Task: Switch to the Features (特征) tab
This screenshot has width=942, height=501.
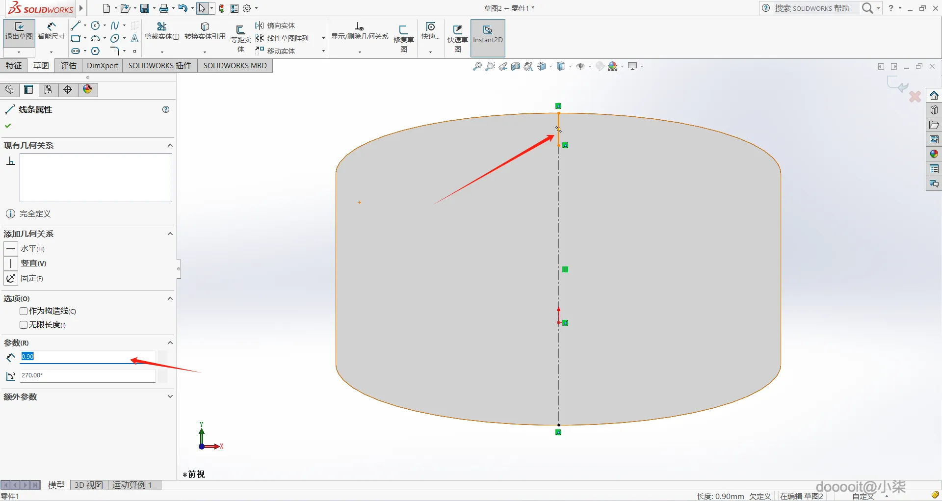Action: (x=14, y=66)
